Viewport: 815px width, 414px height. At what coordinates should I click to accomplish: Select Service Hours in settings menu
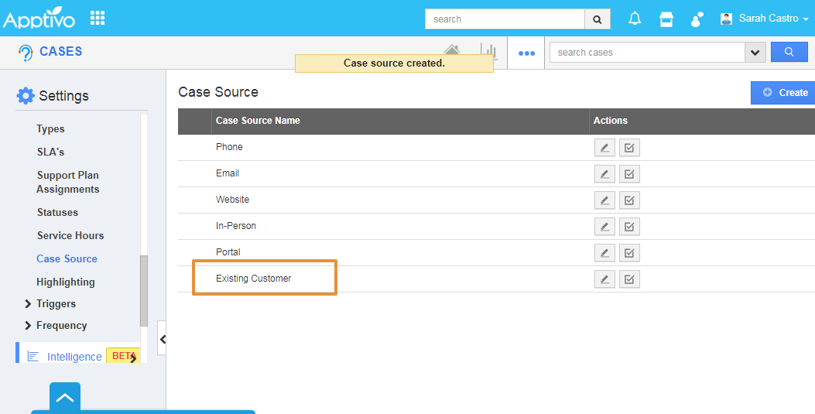(x=70, y=236)
